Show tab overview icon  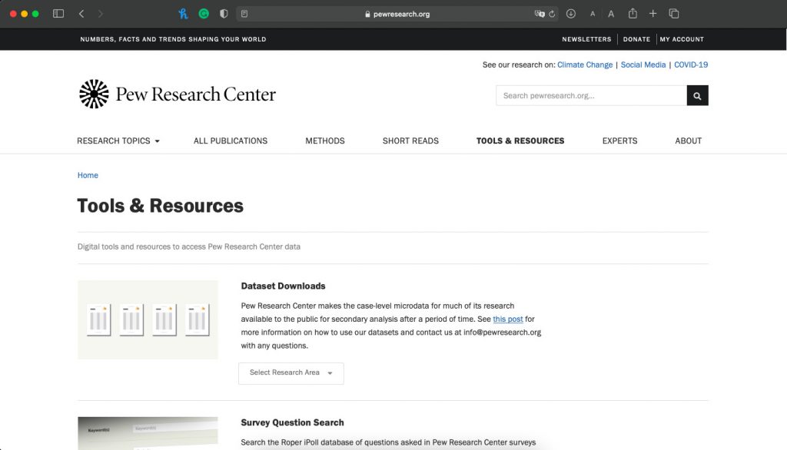point(674,14)
